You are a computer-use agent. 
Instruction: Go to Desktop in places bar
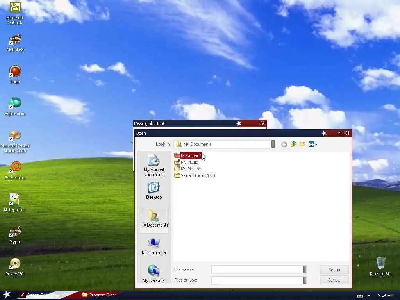154,191
